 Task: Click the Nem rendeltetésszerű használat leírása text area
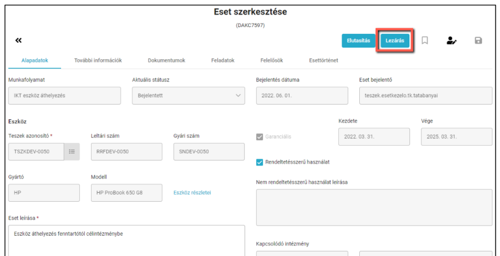tap(374, 207)
